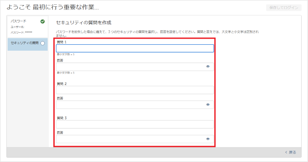Viewport: 308px width, 162px height.
Task: Click the セキュリティの質問を作成 heading
Action: click(83, 22)
